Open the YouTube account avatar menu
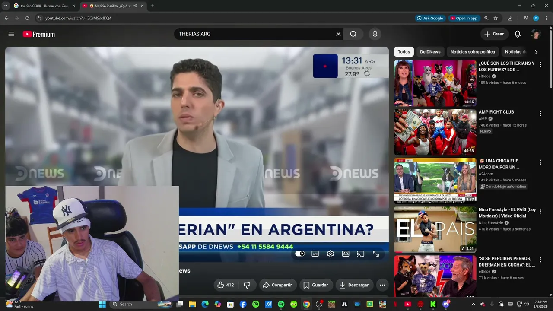The width and height of the screenshot is (553, 311). click(536, 34)
